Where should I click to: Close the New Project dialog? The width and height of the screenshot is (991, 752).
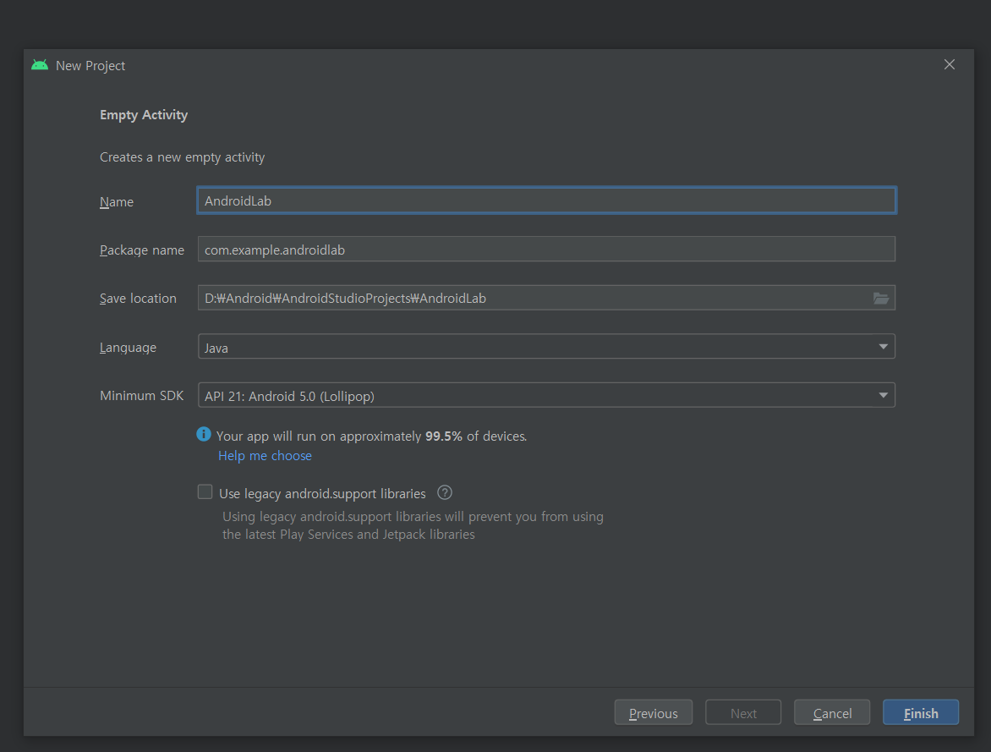(x=950, y=64)
